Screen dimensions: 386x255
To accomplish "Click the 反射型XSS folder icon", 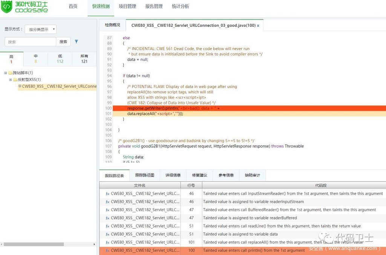I will 15,80.
